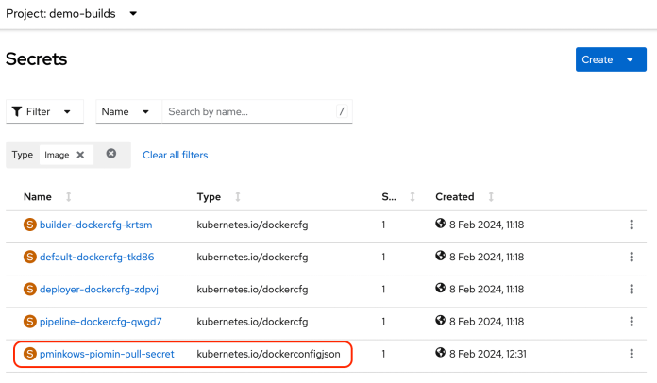Click the S icon beside pipeline-dockercfg-qwgd7
This screenshot has height=383, width=657.
tap(30, 322)
